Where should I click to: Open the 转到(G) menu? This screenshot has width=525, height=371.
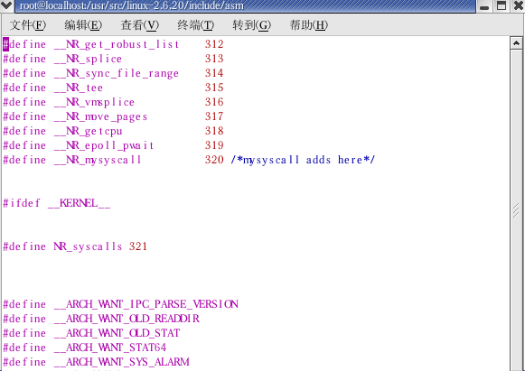pos(252,25)
